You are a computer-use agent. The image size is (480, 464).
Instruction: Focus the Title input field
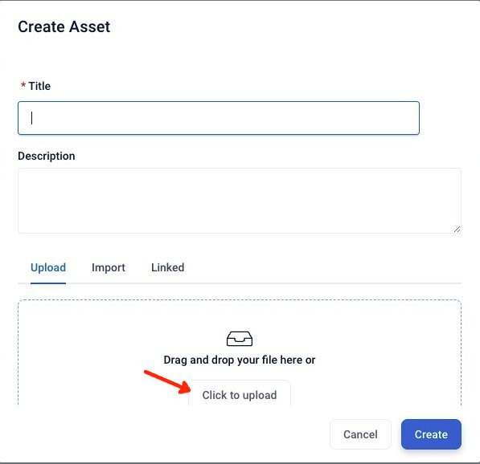coord(219,118)
